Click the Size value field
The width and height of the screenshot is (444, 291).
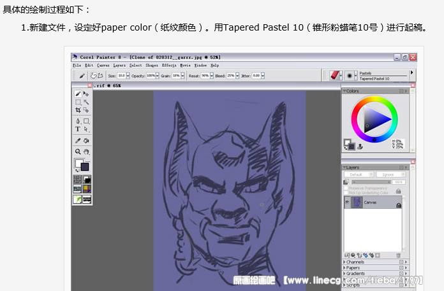coord(121,76)
